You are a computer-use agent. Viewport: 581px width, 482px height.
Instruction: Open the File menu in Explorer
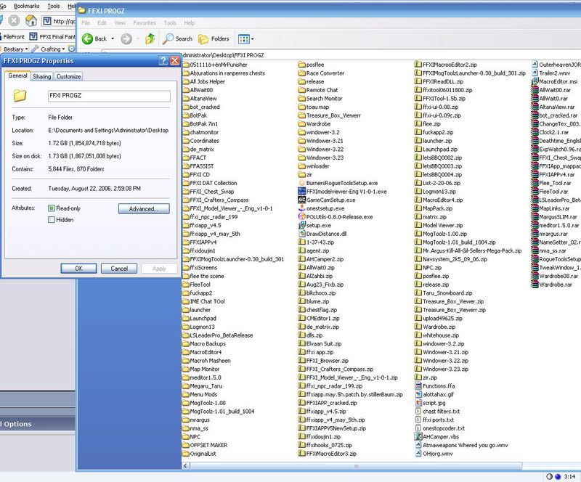[86, 23]
